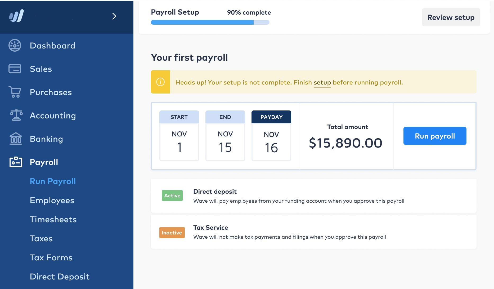Click the Payroll Setup progress bar
Screen dimensions: 494x289
(x=210, y=22)
